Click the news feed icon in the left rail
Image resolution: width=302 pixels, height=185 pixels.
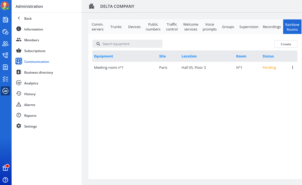tap(5, 20)
